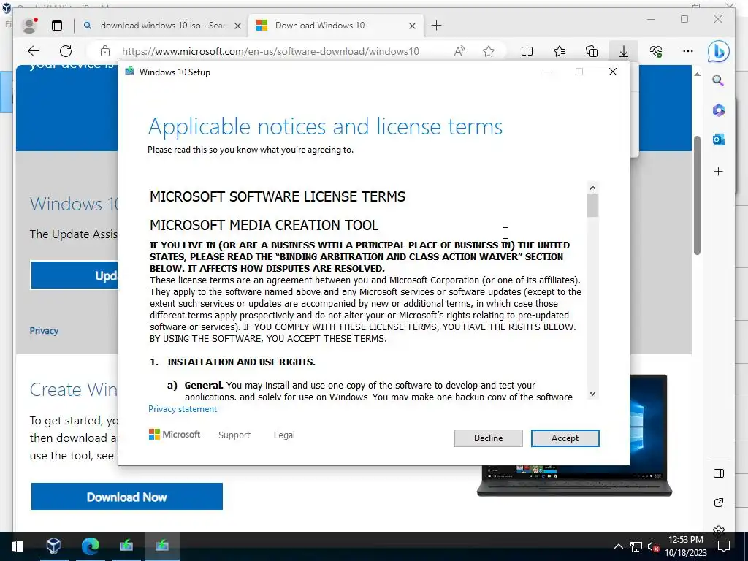Close the Download Windows 10 tab
Image resolution: width=748 pixels, height=561 pixels.
coord(412,26)
